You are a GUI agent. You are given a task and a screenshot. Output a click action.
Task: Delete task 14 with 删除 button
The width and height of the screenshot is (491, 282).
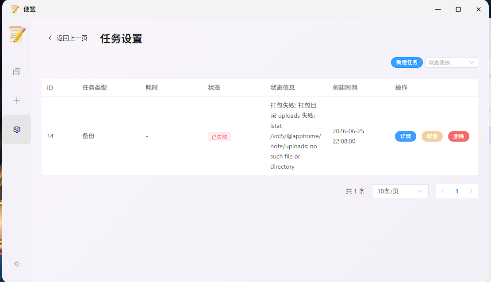point(458,136)
